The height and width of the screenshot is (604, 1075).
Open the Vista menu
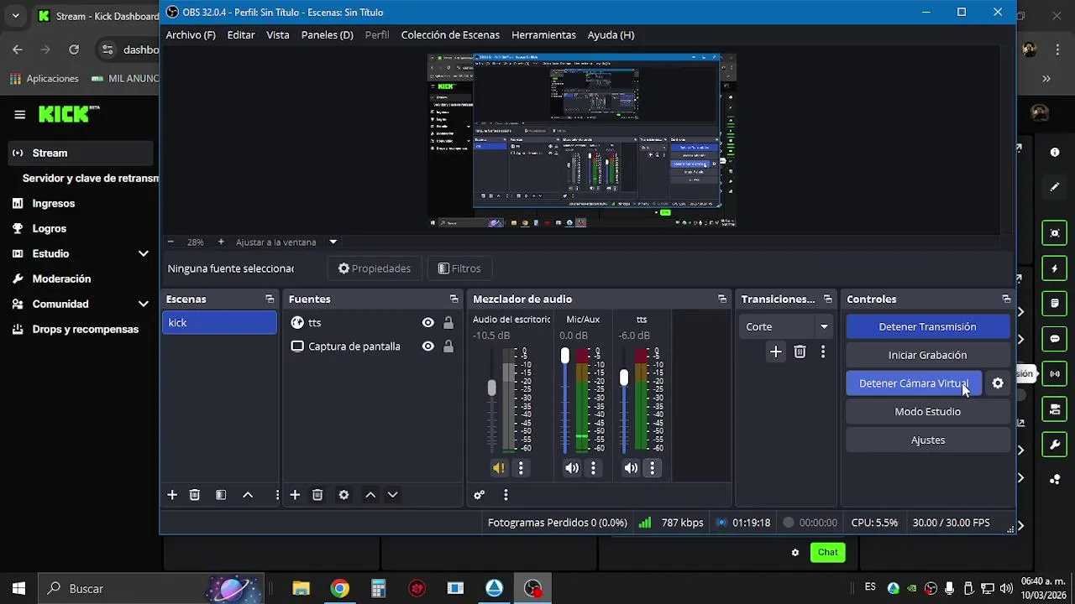click(x=278, y=34)
